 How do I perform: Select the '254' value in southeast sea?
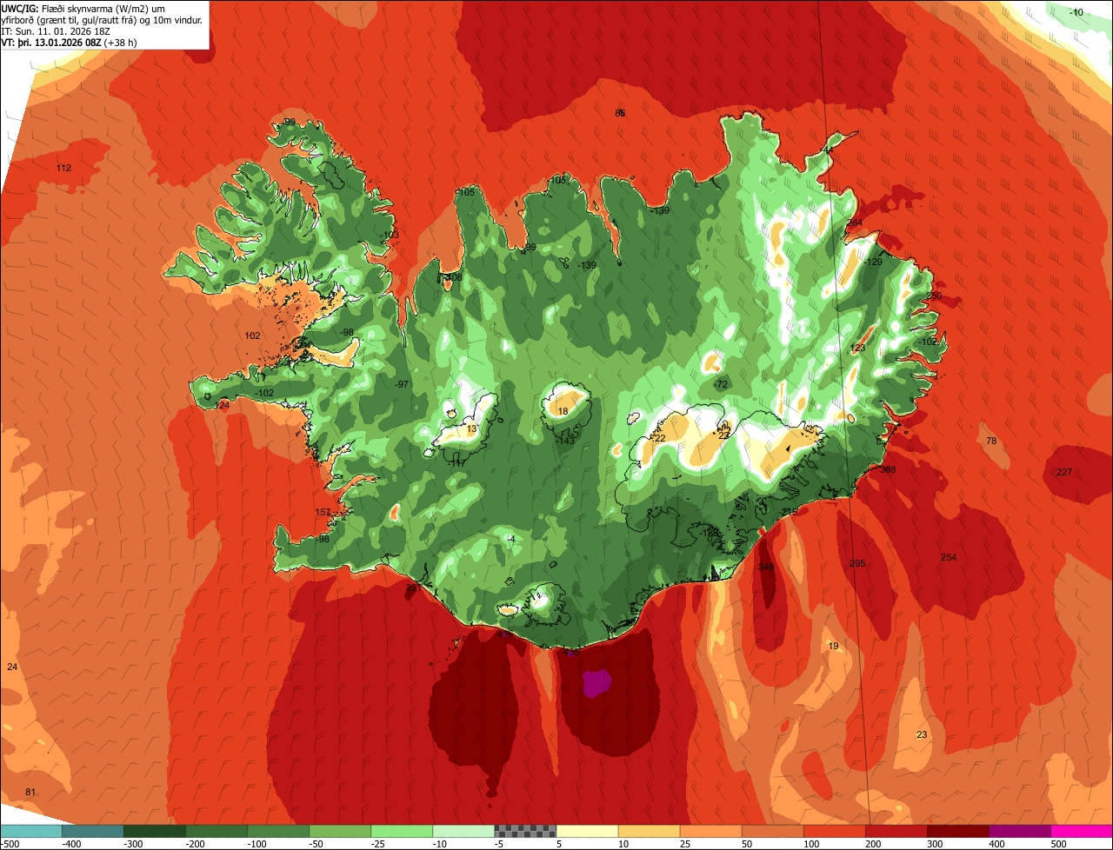tap(949, 557)
